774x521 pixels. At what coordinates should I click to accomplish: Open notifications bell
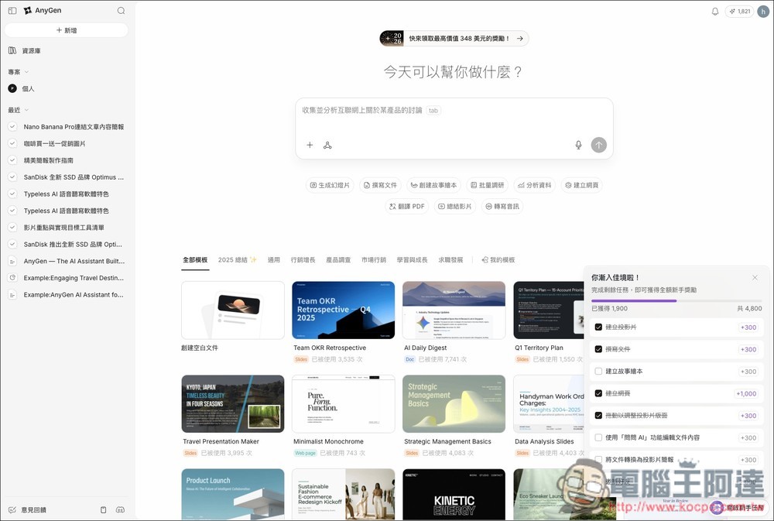[714, 12]
